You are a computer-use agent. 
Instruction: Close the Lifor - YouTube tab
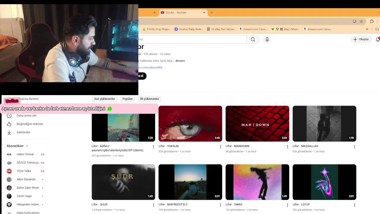(204, 12)
